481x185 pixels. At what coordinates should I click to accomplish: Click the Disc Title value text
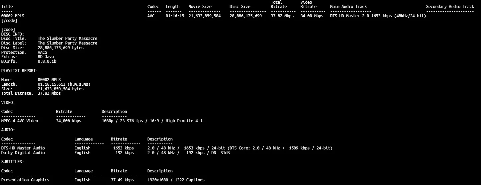click(x=67, y=39)
